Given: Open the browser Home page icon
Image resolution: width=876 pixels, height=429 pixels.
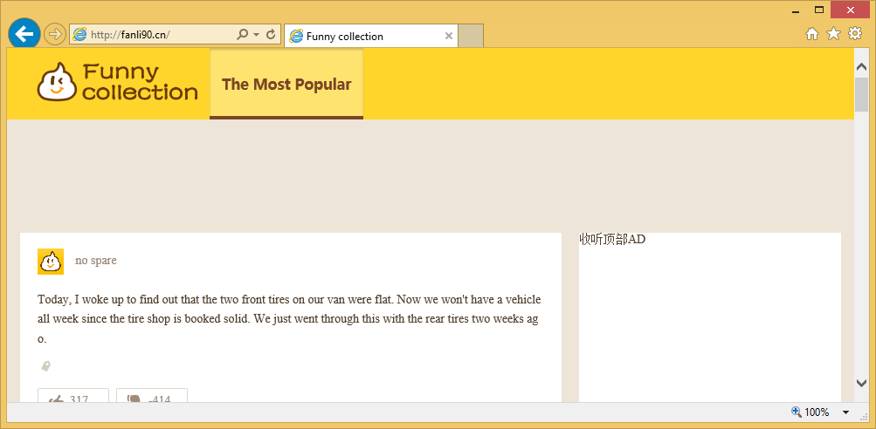Looking at the screenshot, I should pyautogui.click(x=812, y=33).
